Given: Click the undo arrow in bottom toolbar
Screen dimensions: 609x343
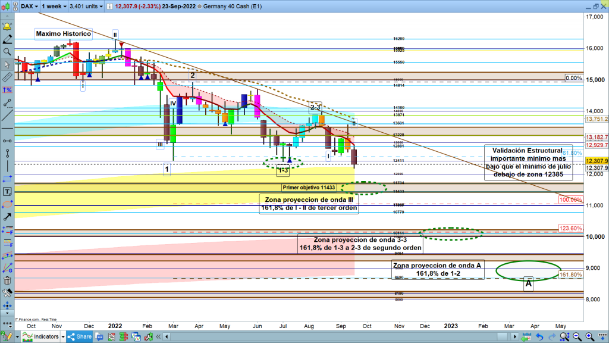Looking at the screenshot, I should tap(539, 337).
